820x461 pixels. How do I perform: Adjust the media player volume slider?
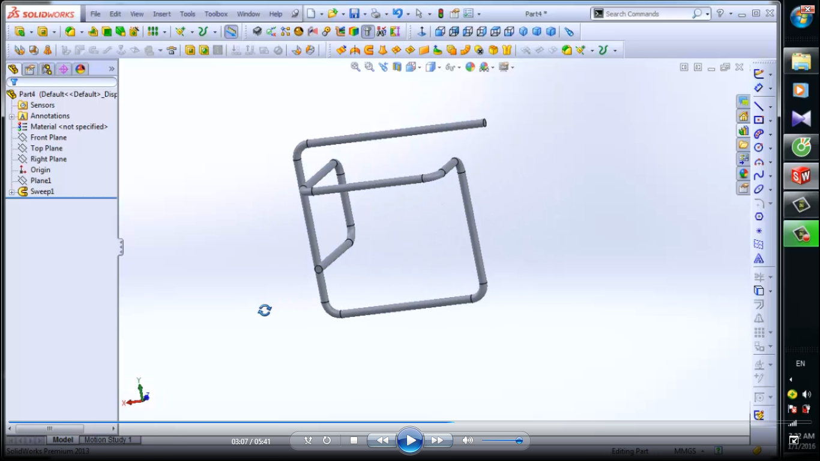point(519,441)
